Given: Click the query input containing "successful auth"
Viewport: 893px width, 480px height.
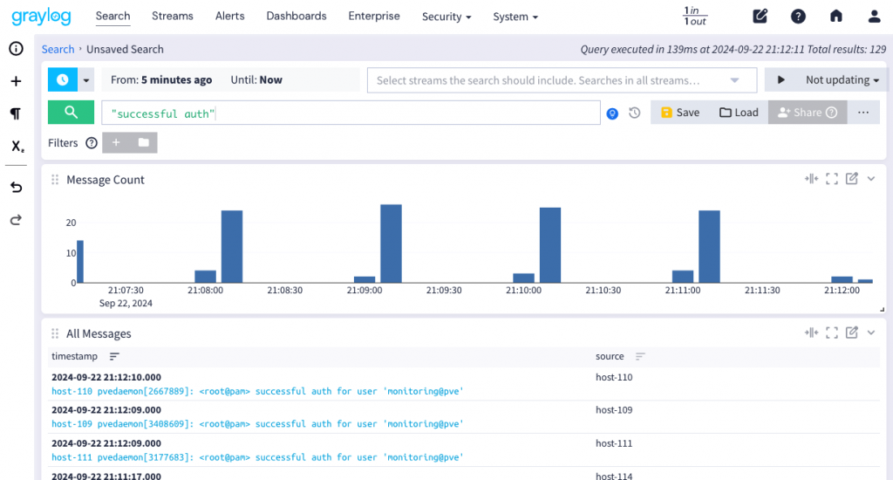Looking at the screenshot, I should pos(351,113).
